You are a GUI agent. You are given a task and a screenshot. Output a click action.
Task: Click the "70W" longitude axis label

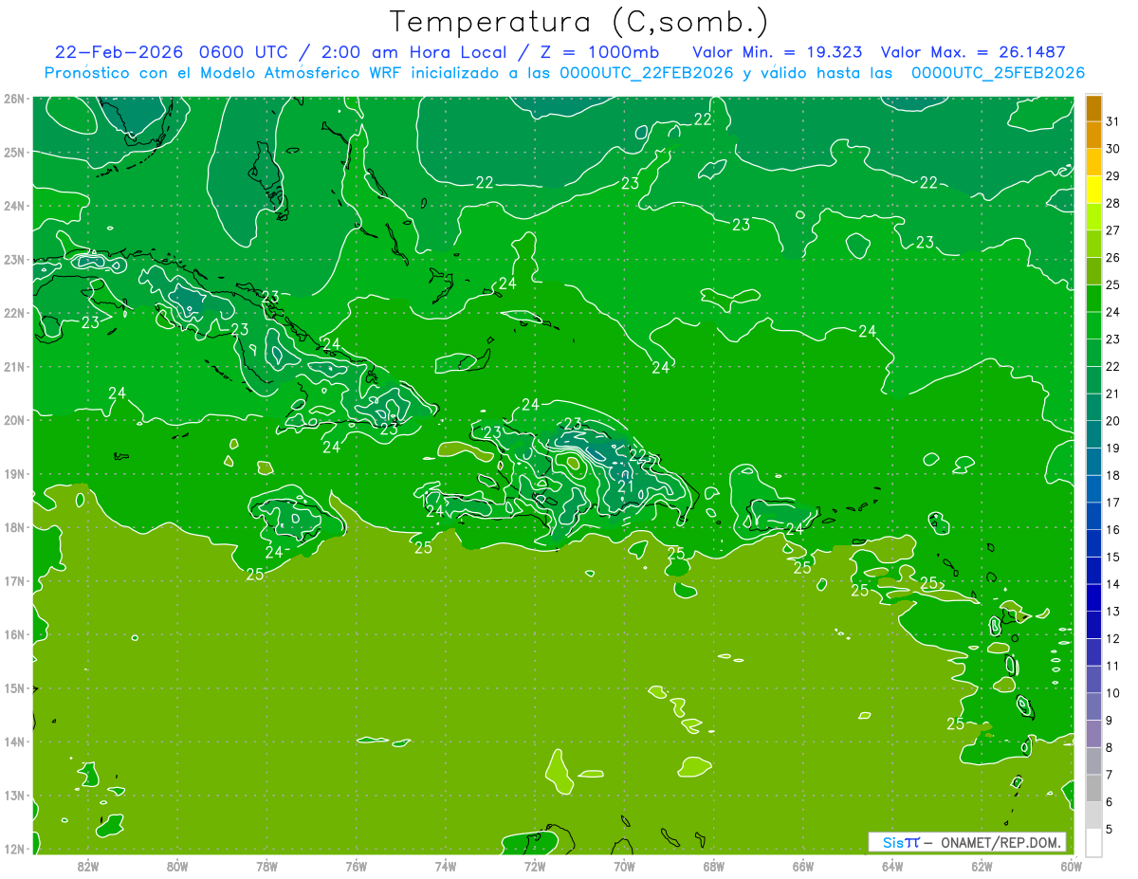click(x=624, y=865)
